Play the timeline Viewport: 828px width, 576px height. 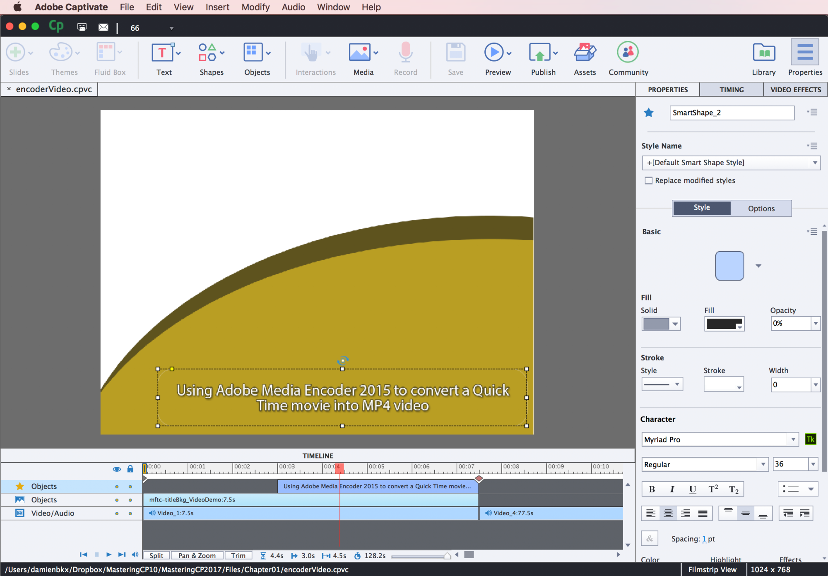click(108, 555)
